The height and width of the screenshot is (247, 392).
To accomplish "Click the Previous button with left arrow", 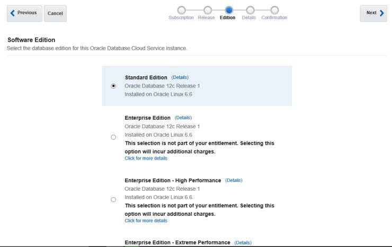I will [24, 13].
